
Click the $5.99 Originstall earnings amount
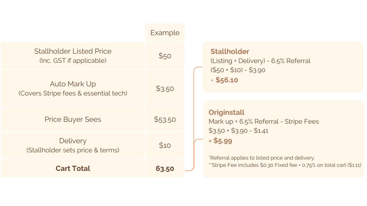[x=223, y=141]
